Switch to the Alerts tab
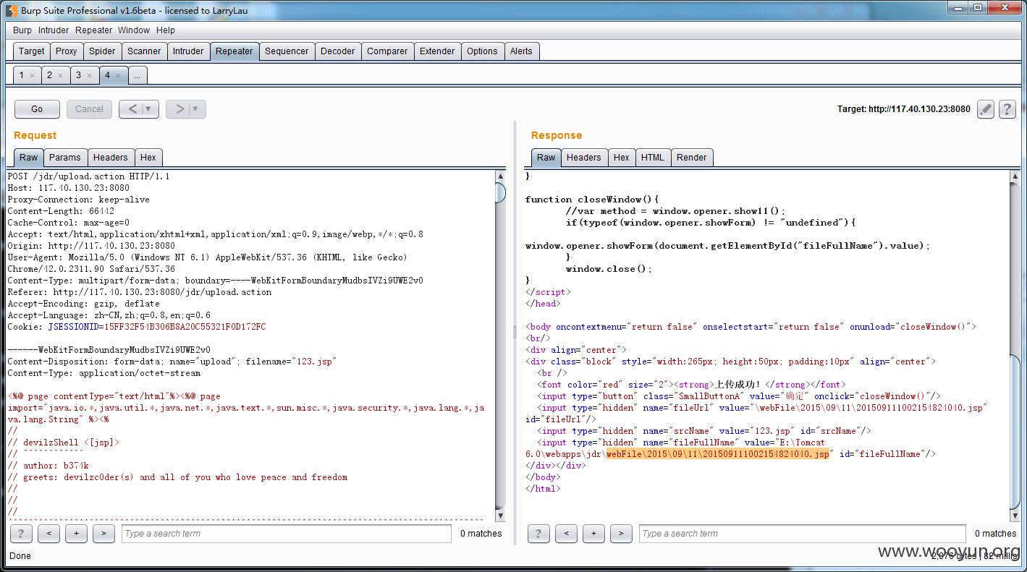This screenshot has height=572, width=1027. click(521, 51)
